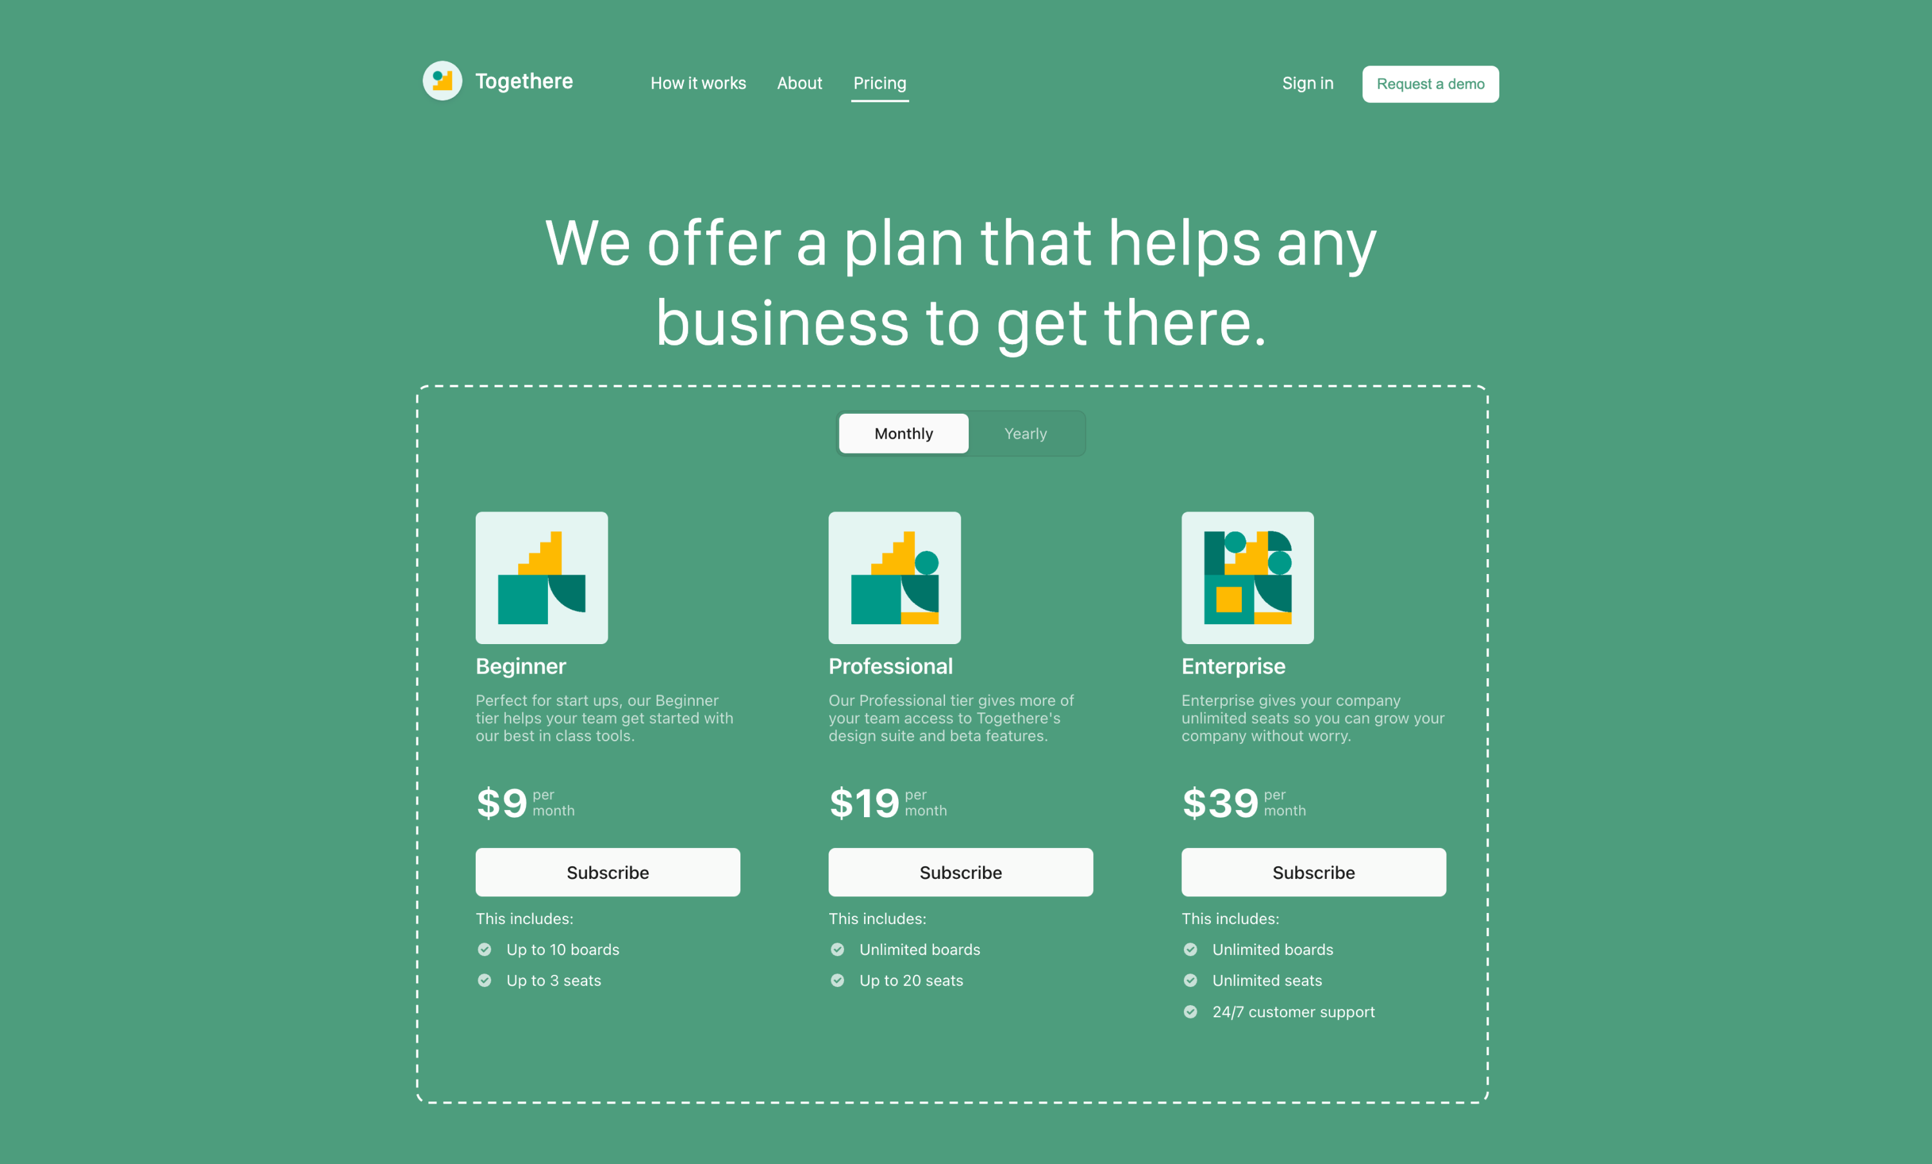Click Sign in link
Viewport: 1932px width, 1164px height.
pos(1307,83)
